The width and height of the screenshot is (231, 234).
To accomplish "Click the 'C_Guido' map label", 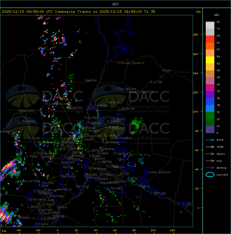I will pyautogui.click(x=34, y=138).
